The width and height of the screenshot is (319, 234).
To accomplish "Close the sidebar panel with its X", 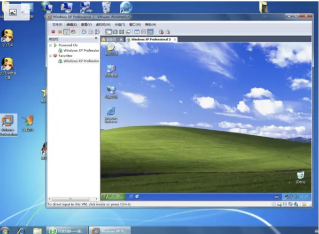I will (96, 38).
